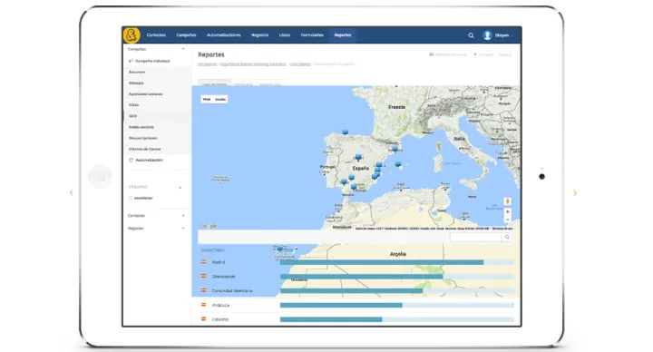Image resolution: width=653 pixels, height=352 pixels.
Task: Click the Comunidad Valenciana row label
Action: [232, 291]
